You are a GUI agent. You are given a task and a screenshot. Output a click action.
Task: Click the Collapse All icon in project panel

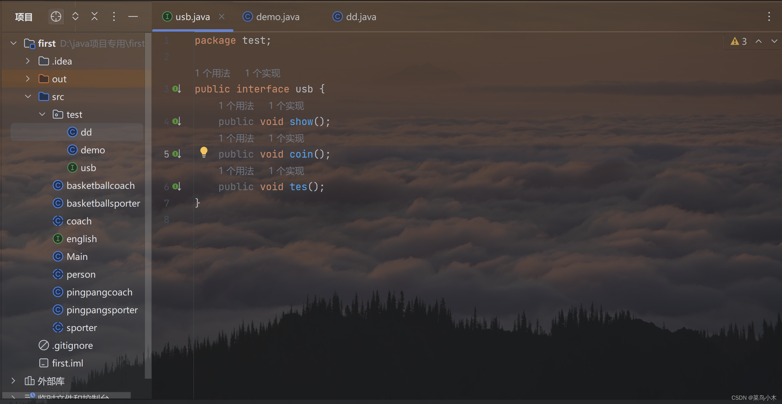coord(95,16)
